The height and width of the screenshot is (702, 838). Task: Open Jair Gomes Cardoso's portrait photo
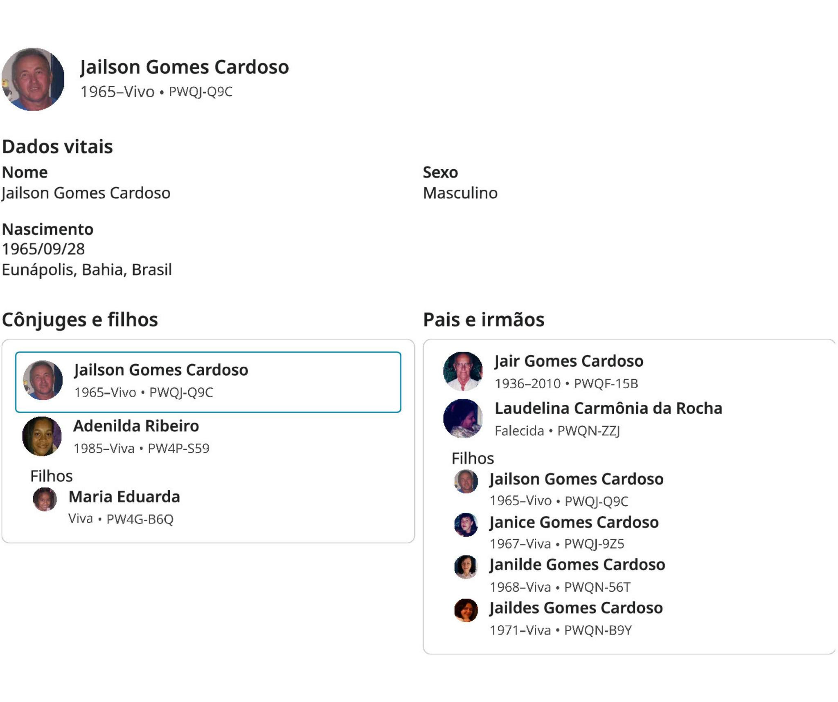pos(463,371)
